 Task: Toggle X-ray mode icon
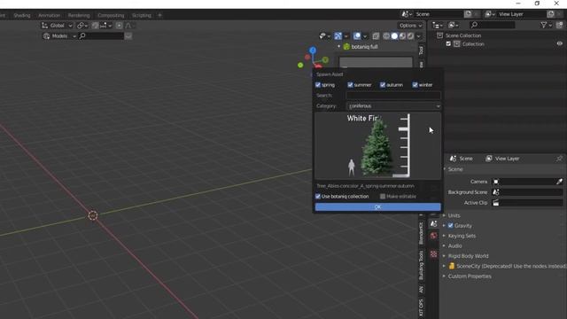point(376,36)
